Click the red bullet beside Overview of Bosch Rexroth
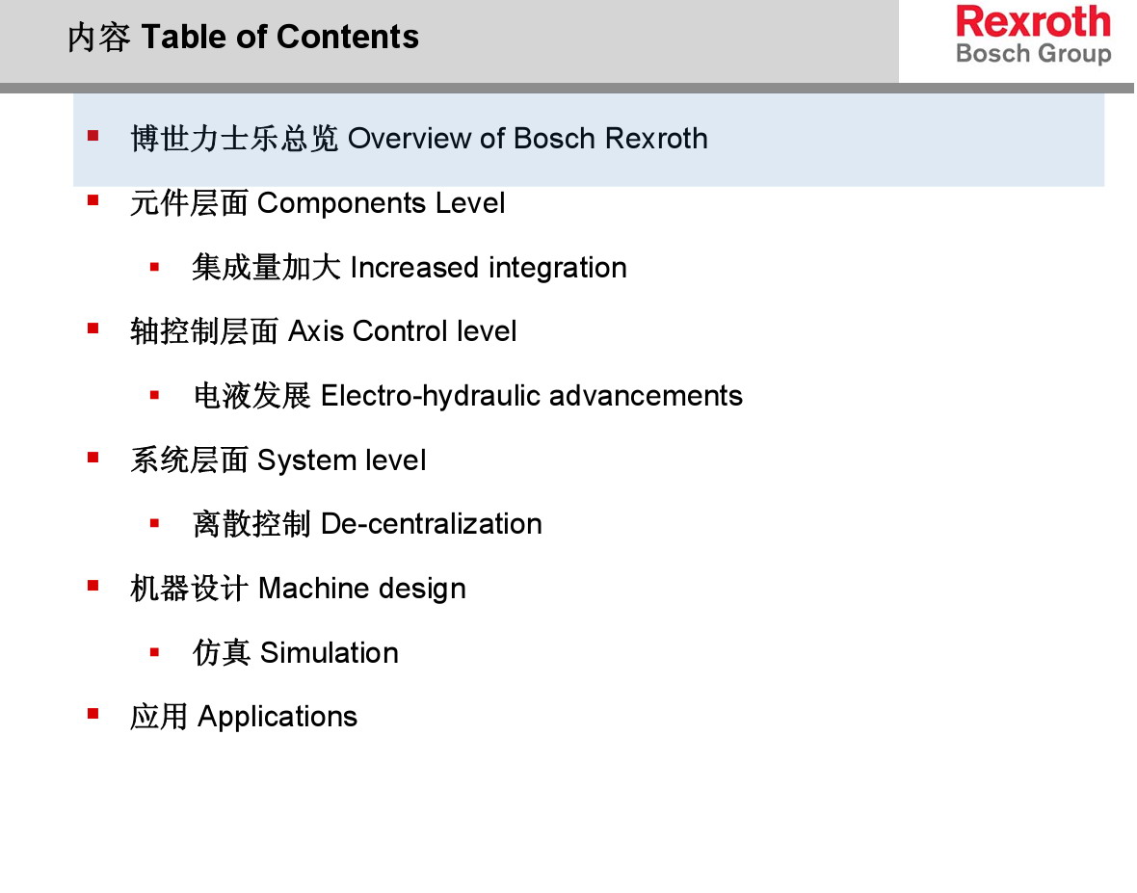 93,136
